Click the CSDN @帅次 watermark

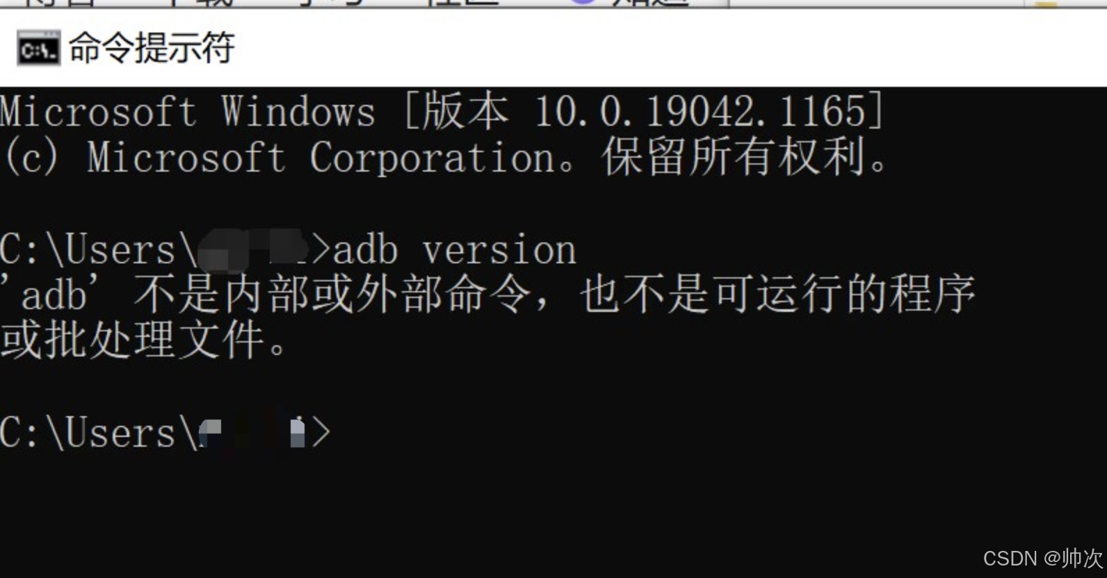point(1042,558)
